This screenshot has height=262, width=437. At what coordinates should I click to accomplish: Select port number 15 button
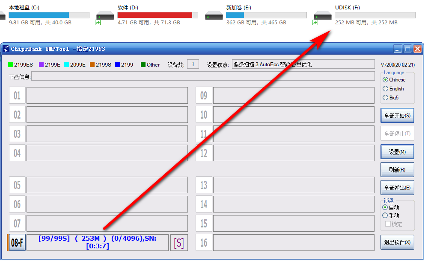pos(204,223)
